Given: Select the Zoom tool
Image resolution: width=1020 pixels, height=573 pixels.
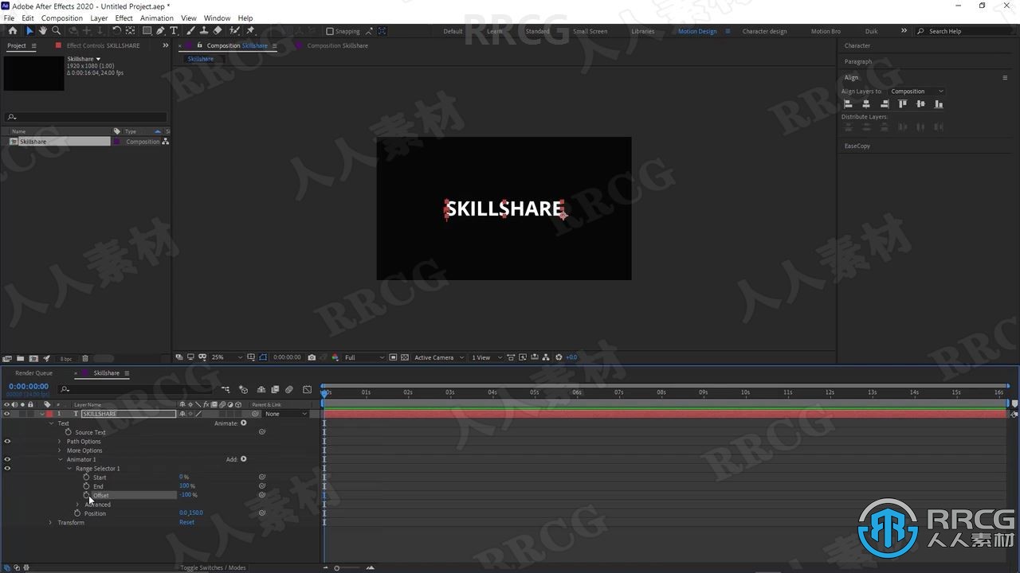Looking at the screenshot, I should [56, 31].
